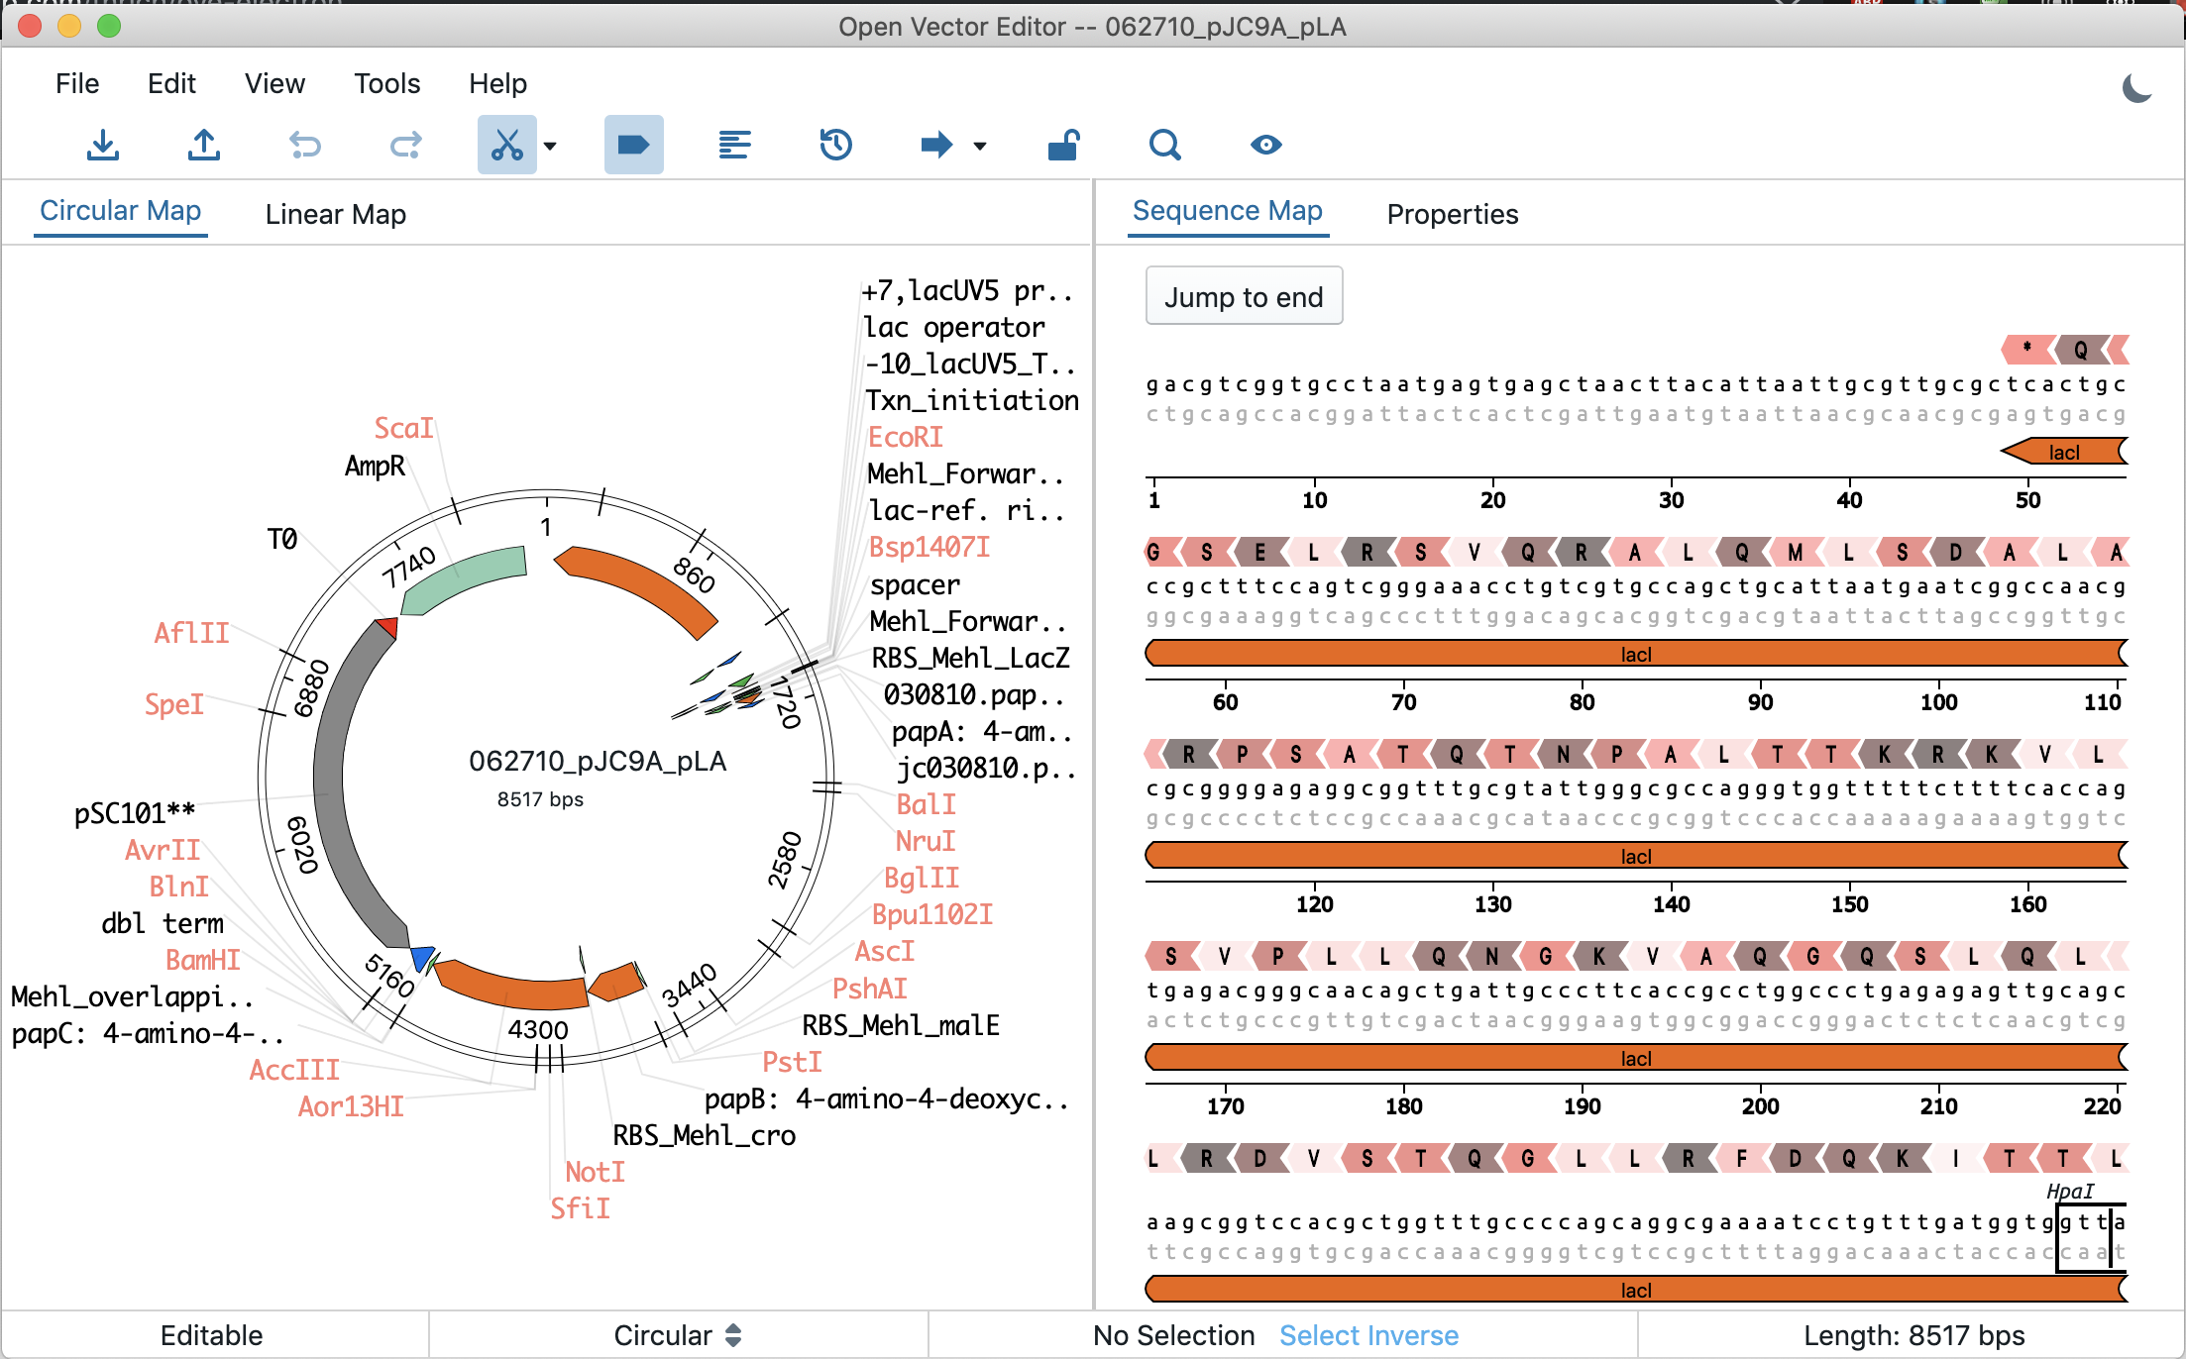2186x1359 pixels.
Task: Click the upload/import file icon
Action: (x=204, y=146)
